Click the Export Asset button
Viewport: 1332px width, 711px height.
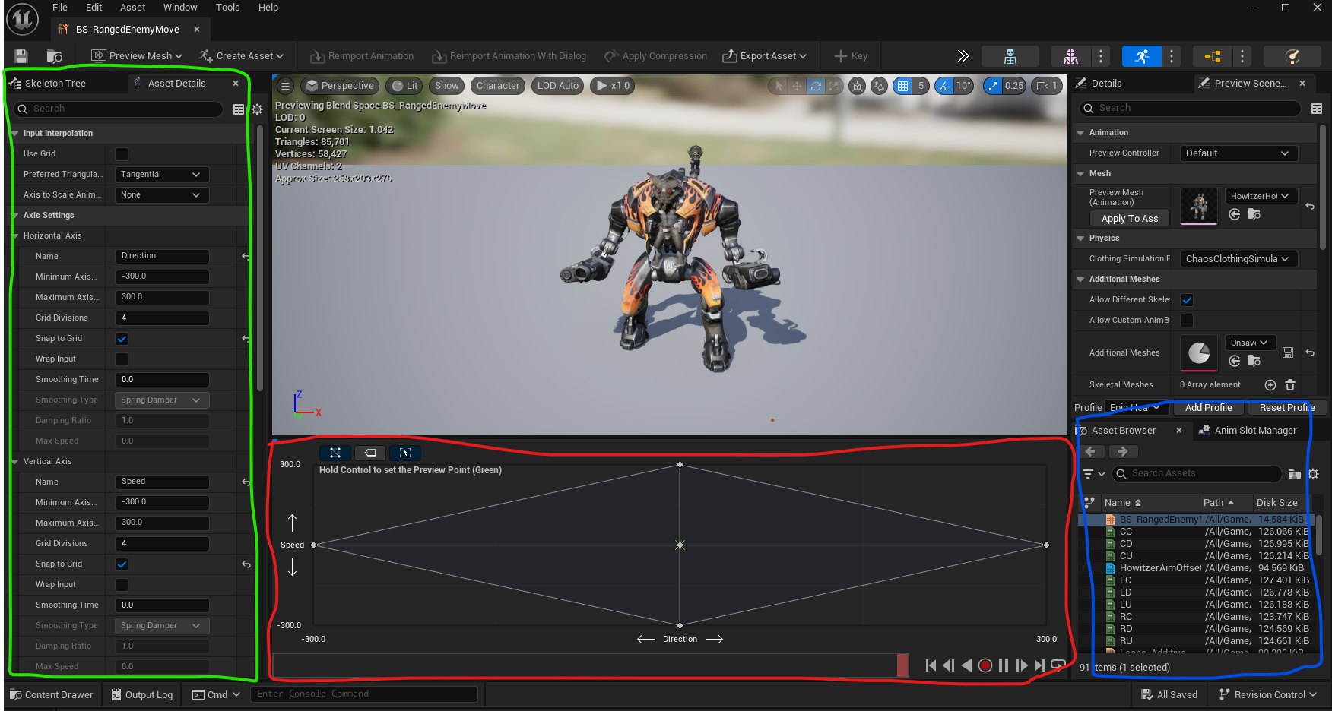pyautogui.click(x=764, y=56)
